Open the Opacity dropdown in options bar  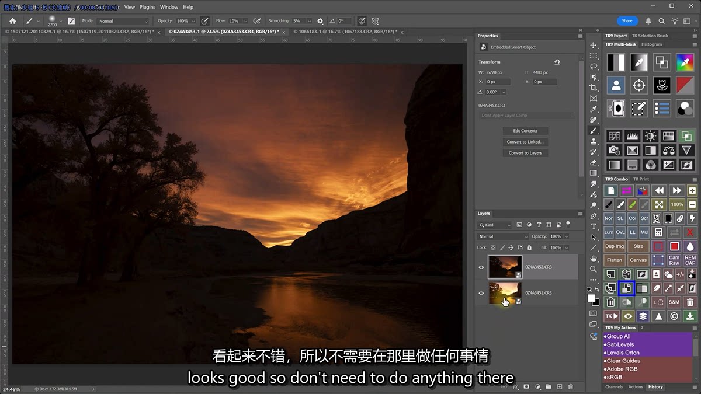[194, 21]
